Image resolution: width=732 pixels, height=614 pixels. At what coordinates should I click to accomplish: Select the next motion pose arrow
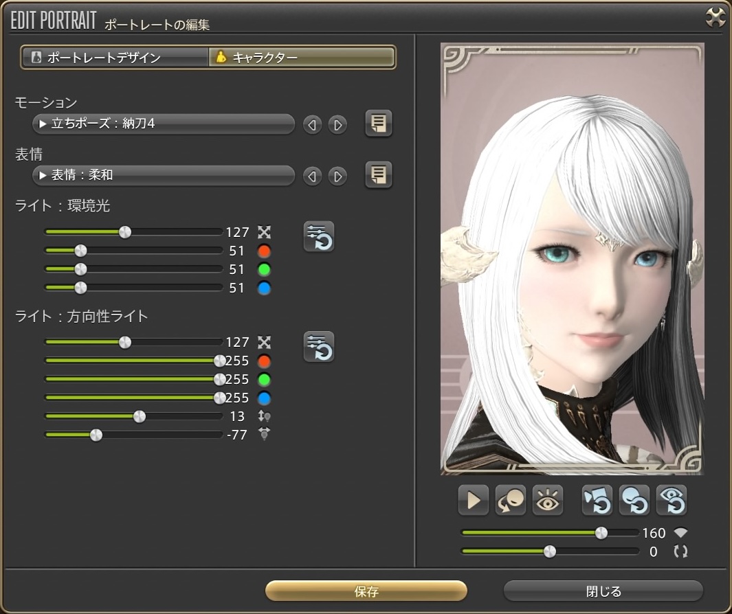337,125
